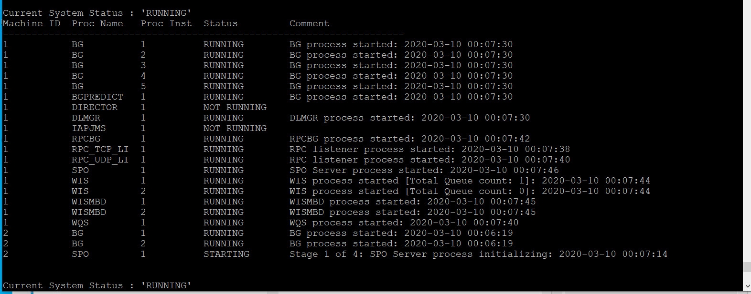Click the vertical scrollbar thumb
The height and width of the screenshot is (294, 751).
tap(747, 267)
